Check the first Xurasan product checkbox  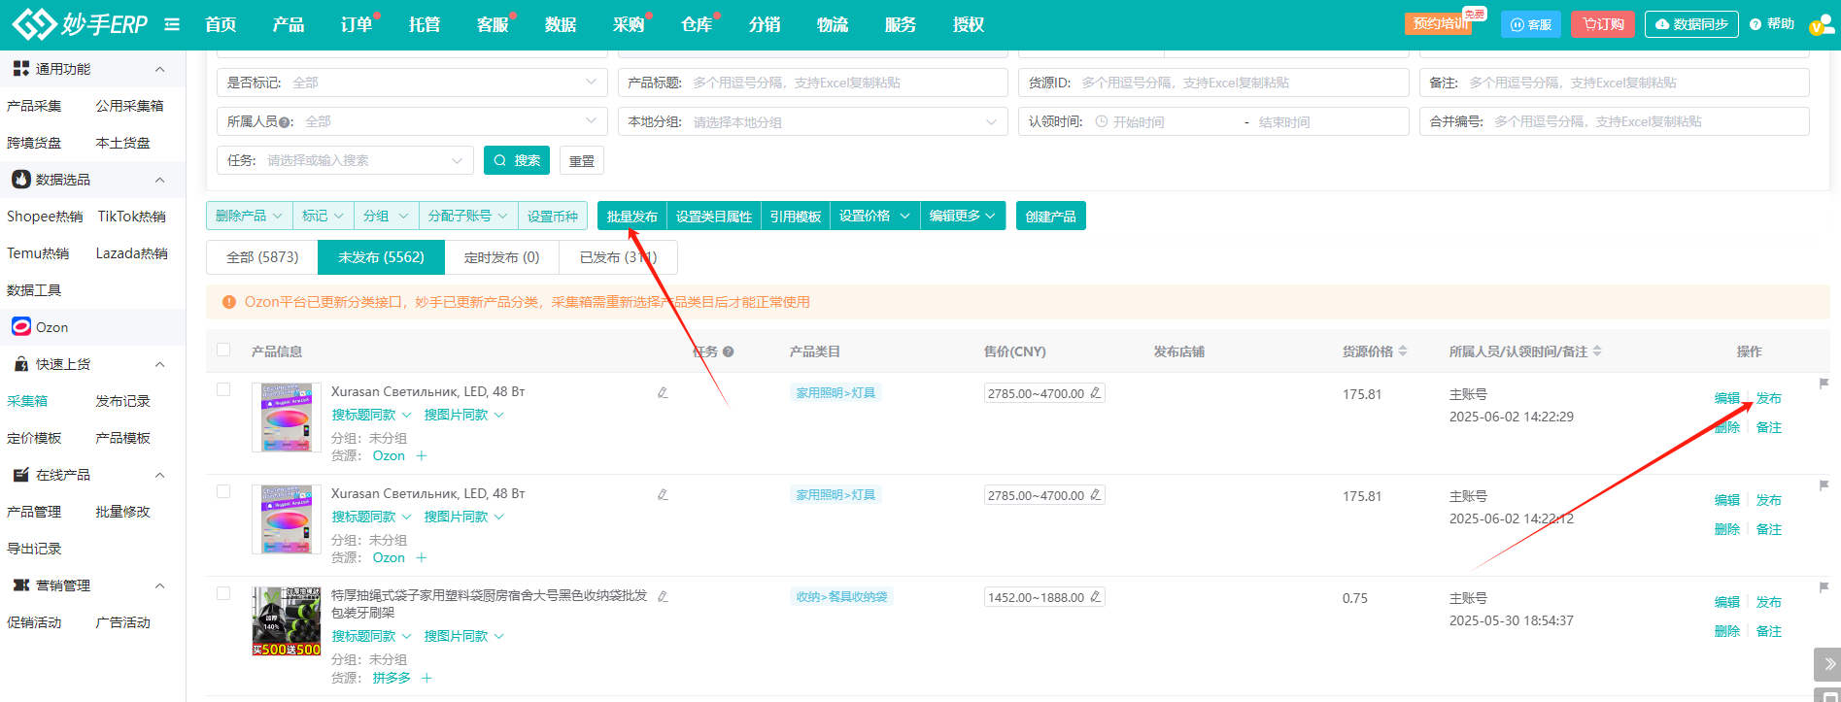223,389
